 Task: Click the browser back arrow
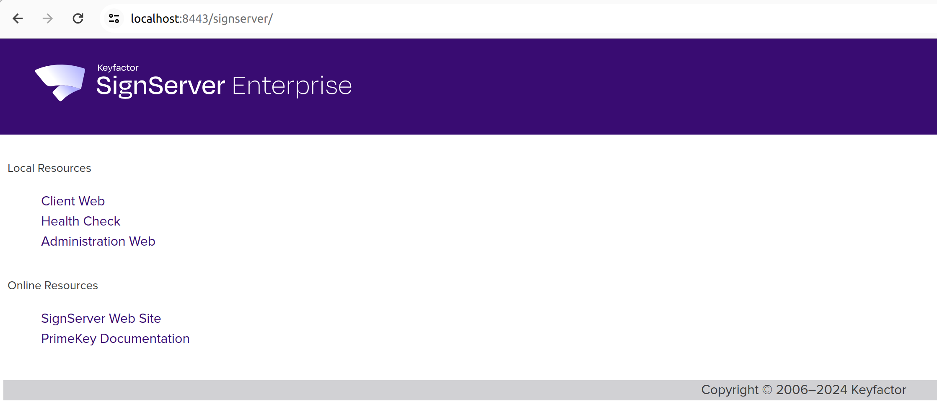[x=18, y=18]
